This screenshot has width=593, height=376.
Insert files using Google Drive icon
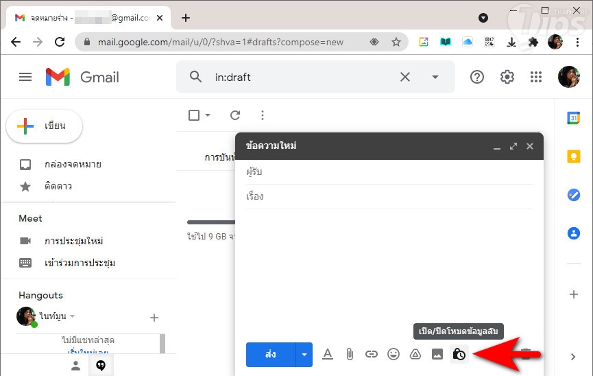[x=415, y=355]
